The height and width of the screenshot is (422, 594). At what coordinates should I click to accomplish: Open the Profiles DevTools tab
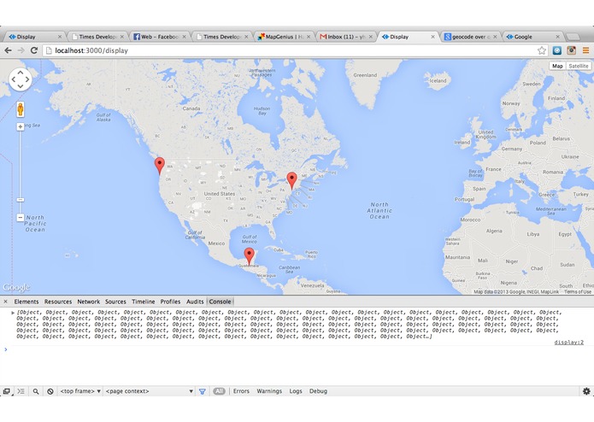pos(170,302)
